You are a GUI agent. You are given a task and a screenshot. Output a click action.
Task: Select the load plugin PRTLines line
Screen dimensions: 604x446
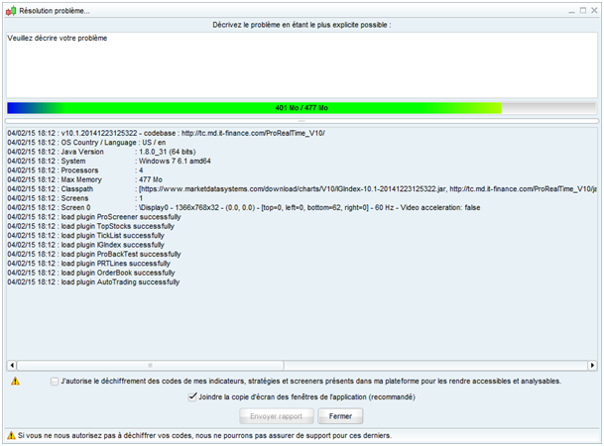coord(88,264)
